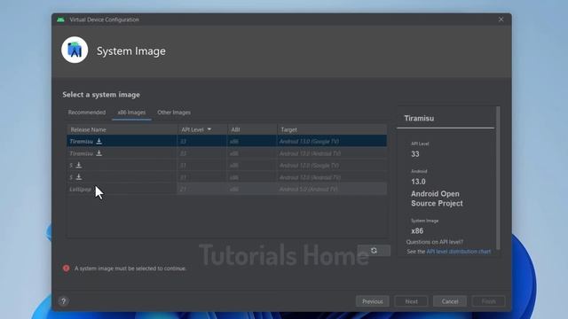Cancel the device configuration
This screenshot has height=319, width=568.
click(x=450, y=301)
